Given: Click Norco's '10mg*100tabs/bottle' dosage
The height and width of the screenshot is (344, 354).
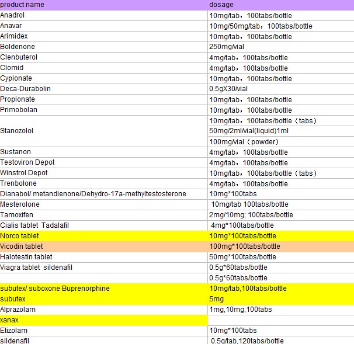Looking at the screenshot, I should coord(281,236).
